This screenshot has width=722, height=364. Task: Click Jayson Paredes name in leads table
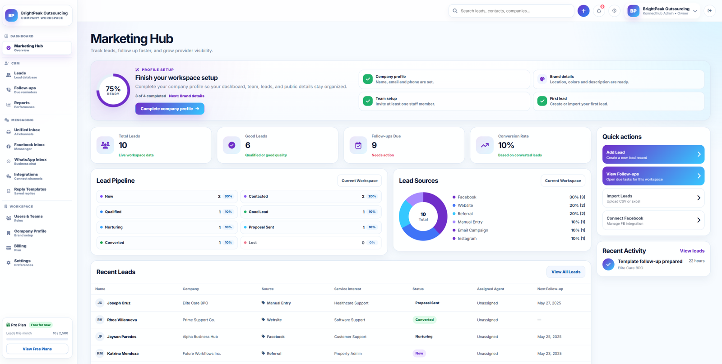click(x=121, y=337)
